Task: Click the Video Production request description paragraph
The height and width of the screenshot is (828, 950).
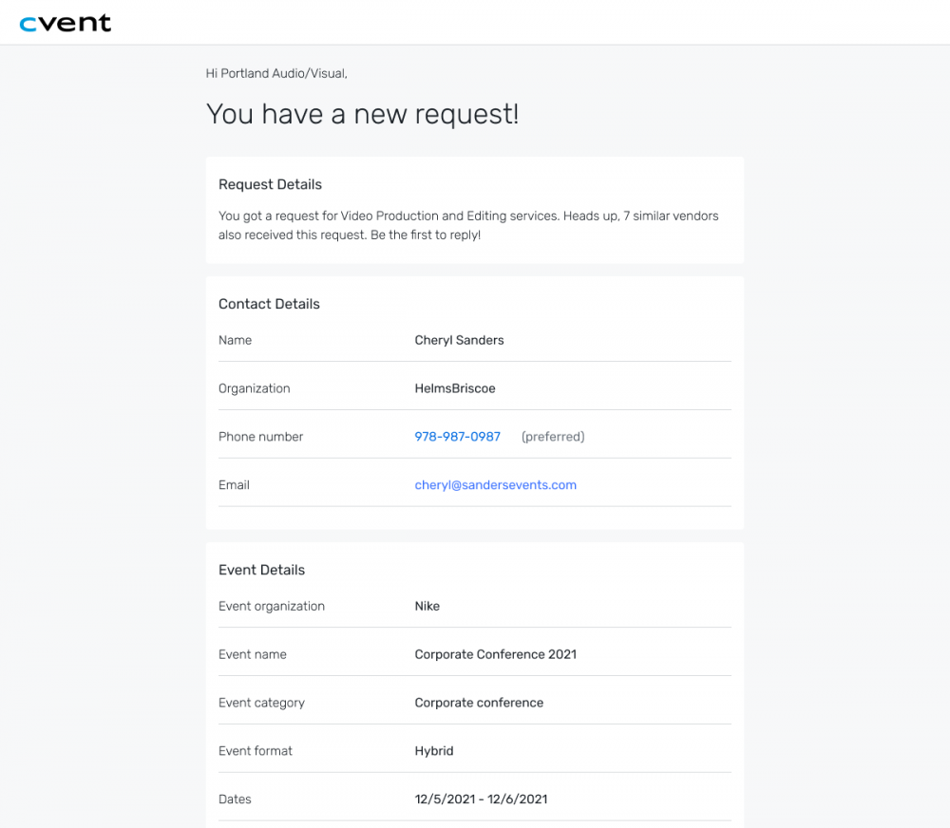Action: pos(468,225)
